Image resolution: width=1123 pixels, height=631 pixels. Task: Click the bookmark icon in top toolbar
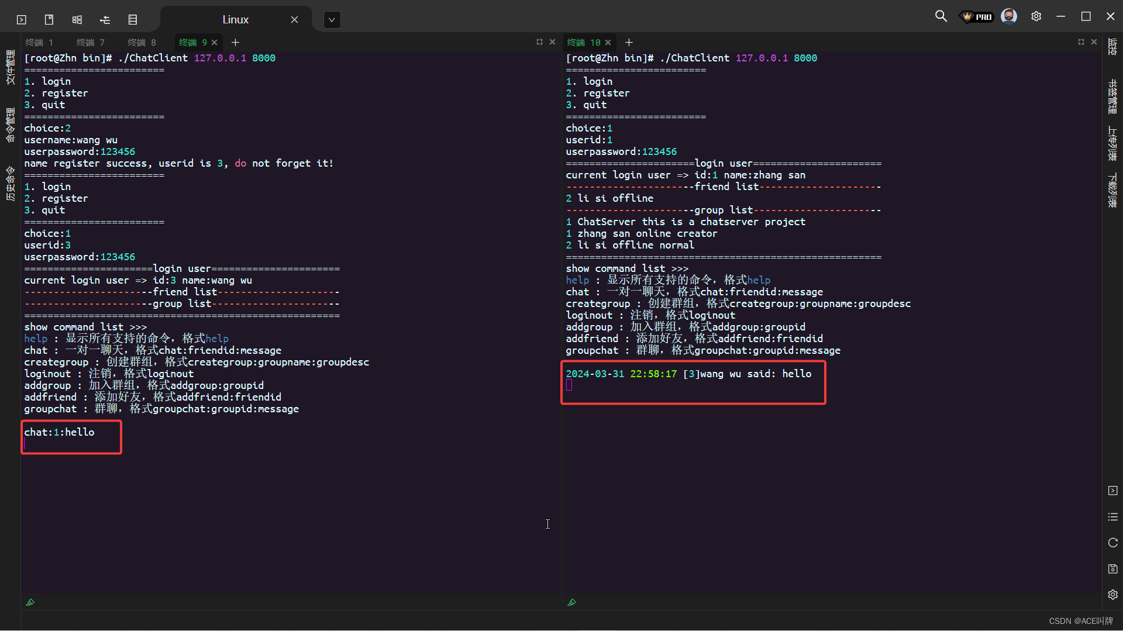point(49,20)
